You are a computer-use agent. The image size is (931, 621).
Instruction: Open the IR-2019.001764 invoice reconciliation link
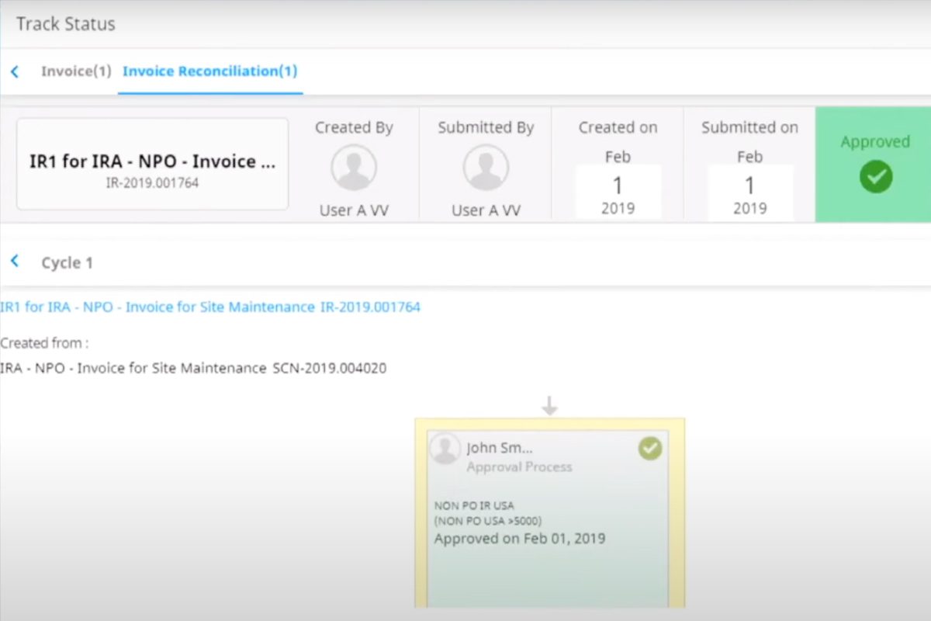tap(211, 307)
